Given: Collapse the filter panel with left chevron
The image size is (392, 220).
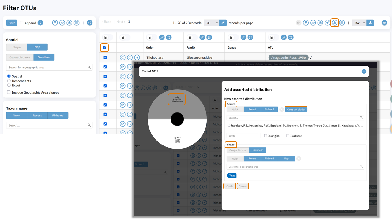Looking at the screenshot, I should coord(40,23).
